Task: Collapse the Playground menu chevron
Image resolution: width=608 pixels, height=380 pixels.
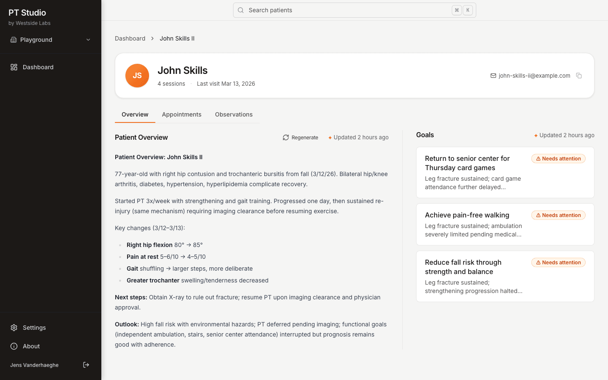Action: [x=88, y=39]
